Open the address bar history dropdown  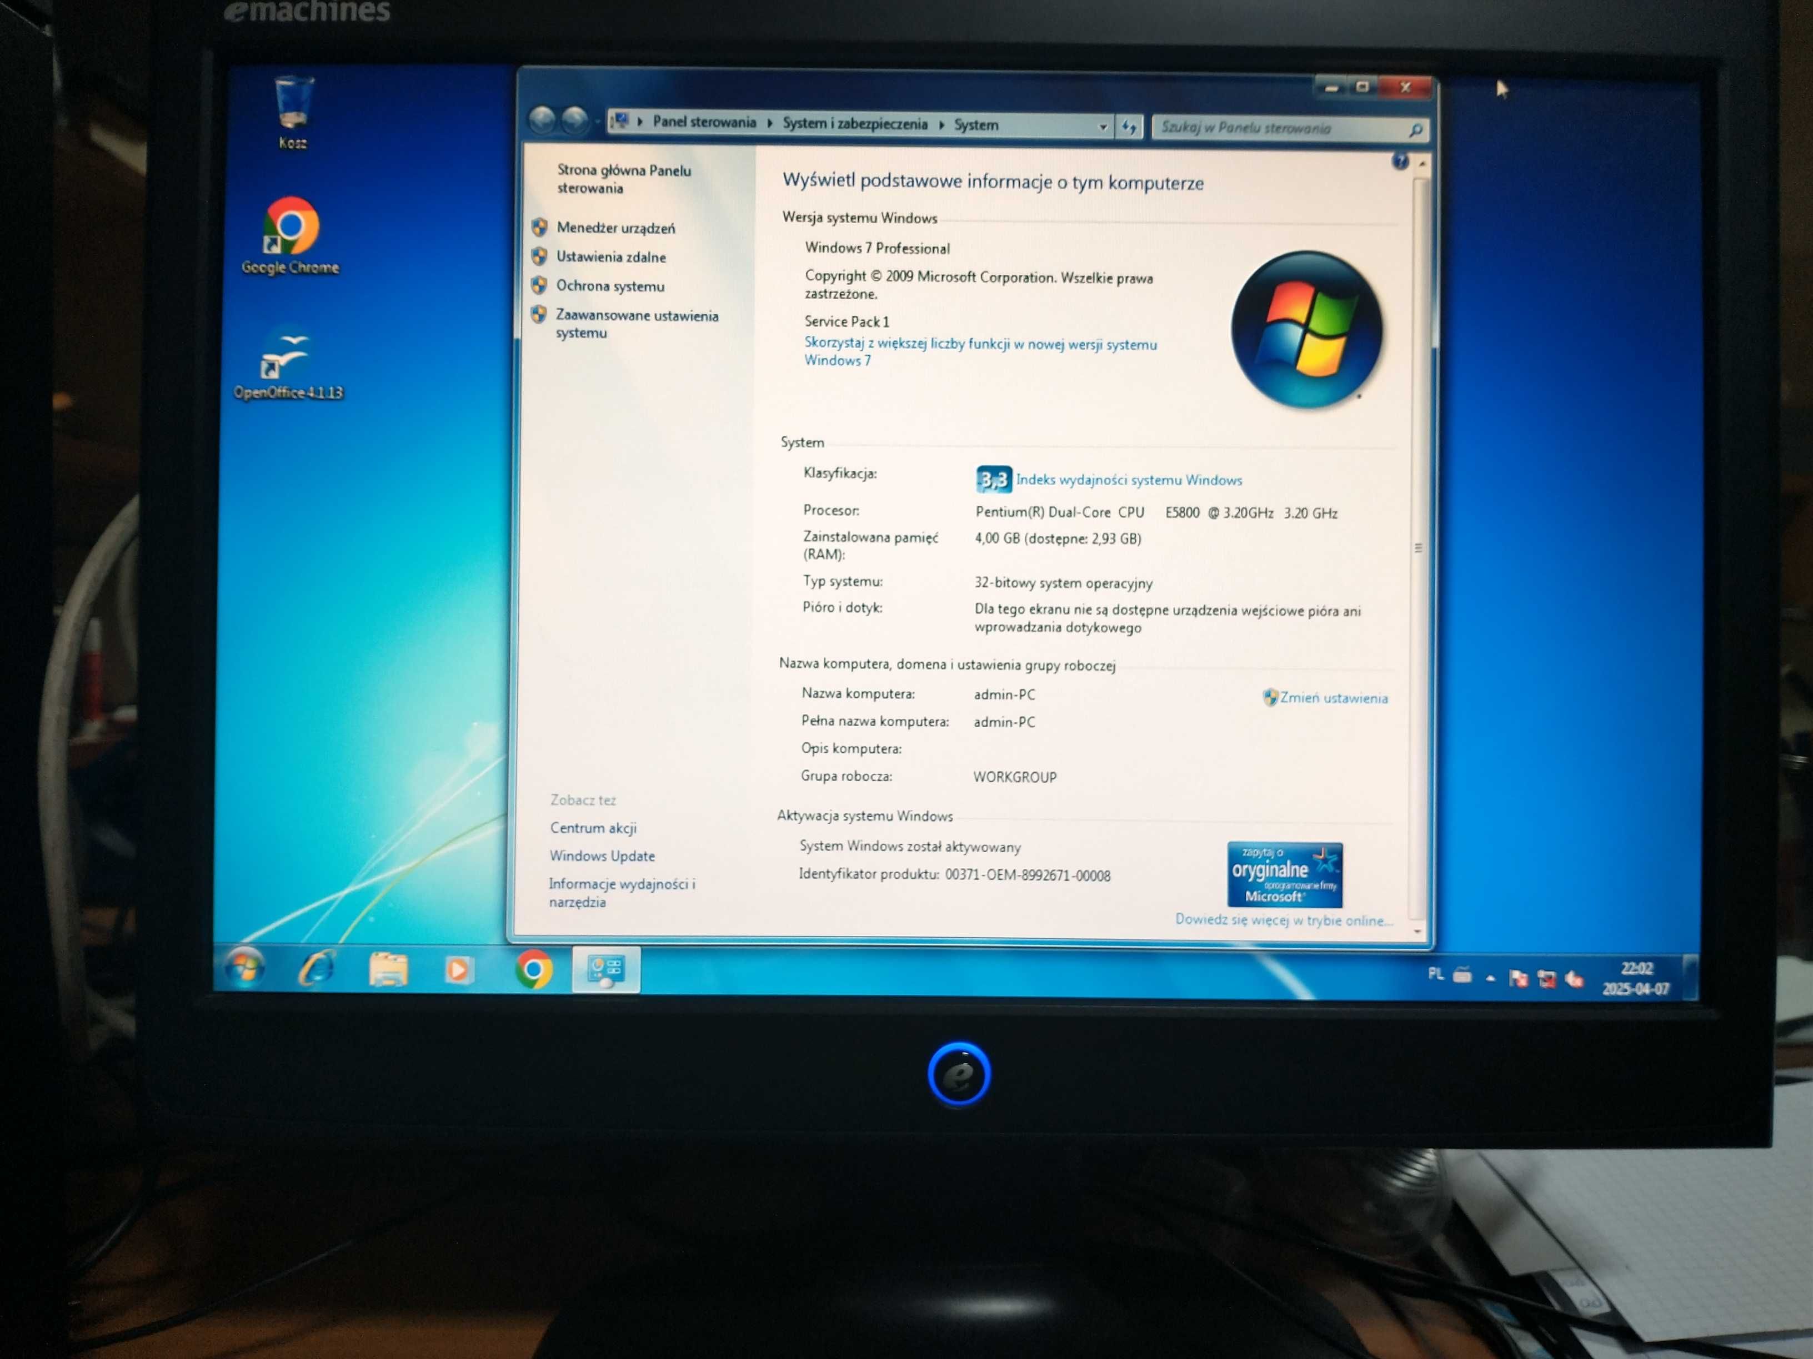[1103, 127]
